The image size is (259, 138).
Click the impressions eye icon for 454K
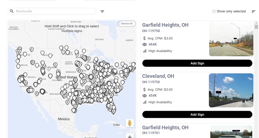(x=145, y=96)
